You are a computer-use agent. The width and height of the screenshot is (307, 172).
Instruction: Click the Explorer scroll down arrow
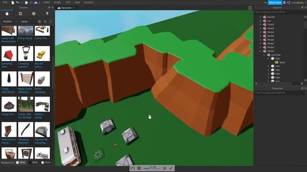(x=306, y=80)
